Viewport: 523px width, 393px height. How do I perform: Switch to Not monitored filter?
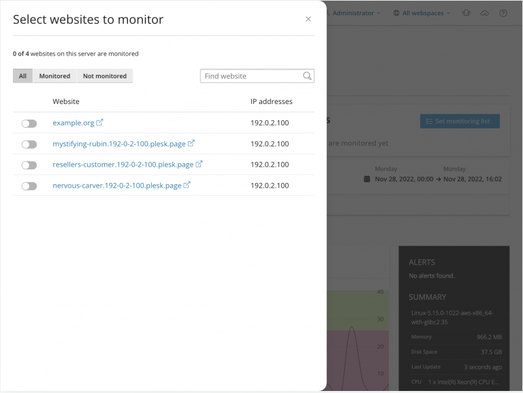(105, 76)
